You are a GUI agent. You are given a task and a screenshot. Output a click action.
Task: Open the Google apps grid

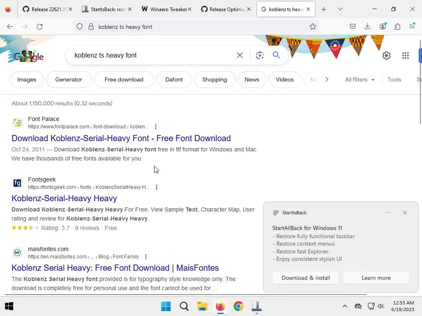(406, 56)
